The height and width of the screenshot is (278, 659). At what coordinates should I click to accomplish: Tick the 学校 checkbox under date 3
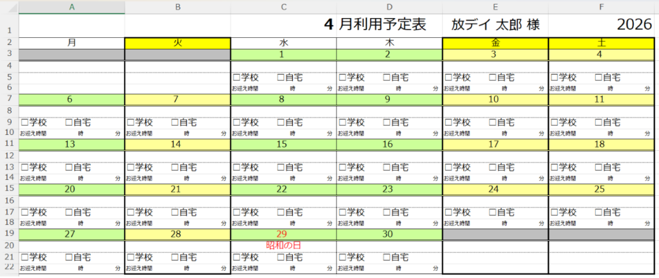tap(448, 78)
